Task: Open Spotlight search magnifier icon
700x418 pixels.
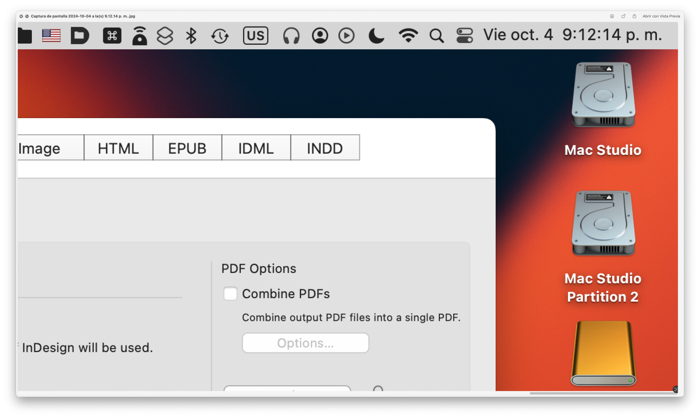Action: 436,36
